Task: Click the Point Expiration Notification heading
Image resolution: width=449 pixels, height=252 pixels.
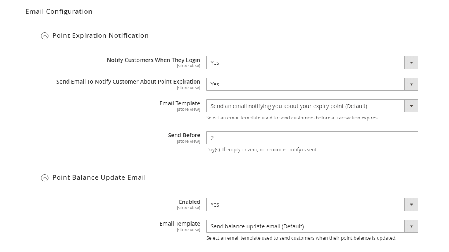Action: [100, 35]
